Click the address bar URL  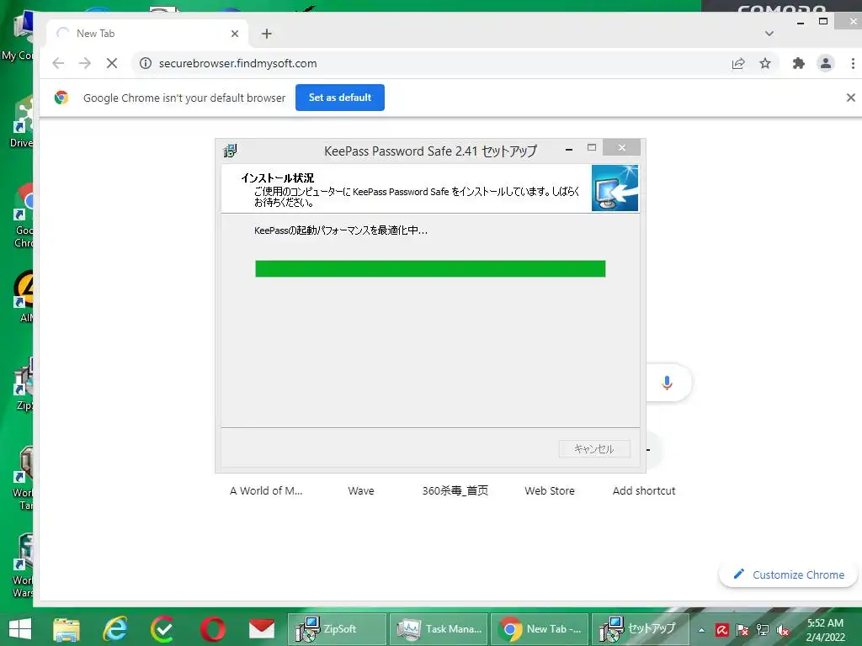pos(237,63)
